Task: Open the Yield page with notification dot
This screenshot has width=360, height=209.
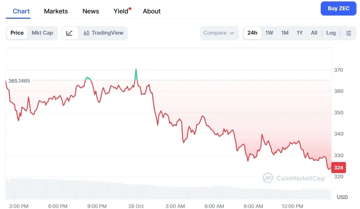Action: click(x=121, y=11)
